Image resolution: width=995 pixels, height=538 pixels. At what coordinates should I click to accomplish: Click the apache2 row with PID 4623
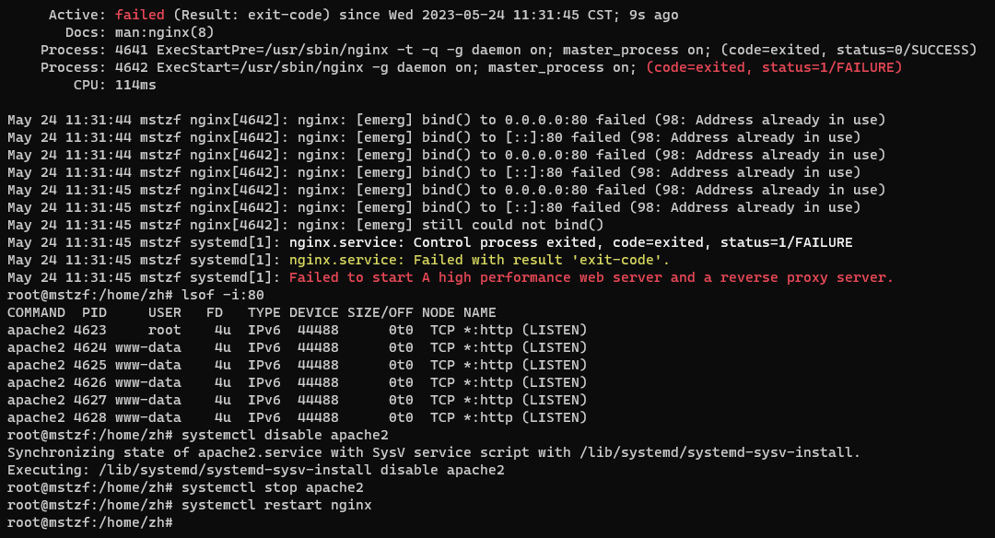coord(297,331)
